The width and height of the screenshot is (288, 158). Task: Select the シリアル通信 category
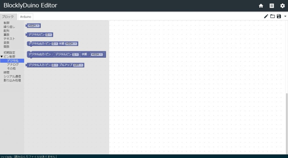[x=12, y=76]
